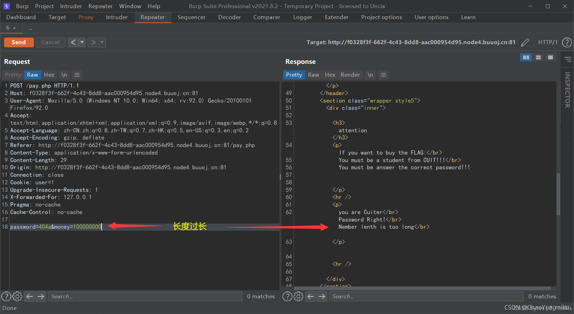This screenshot has width=574, height=314.
Task: Open the Burp menu
Action: tap(22, 6)
